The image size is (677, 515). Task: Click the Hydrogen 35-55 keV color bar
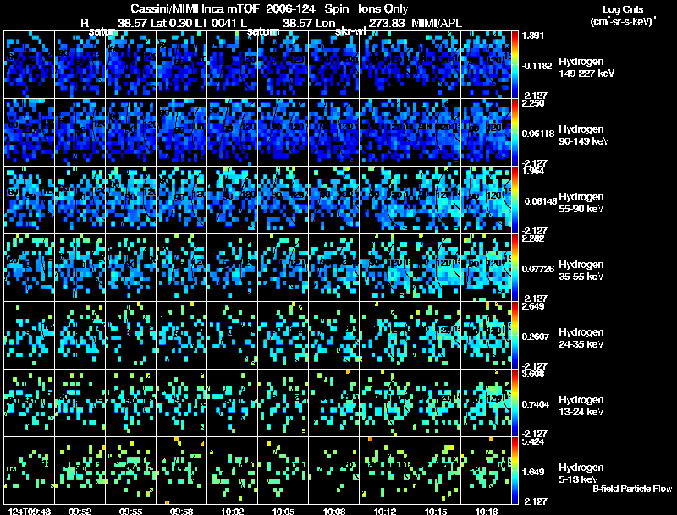pyautogui.click(x=515, y=267)
